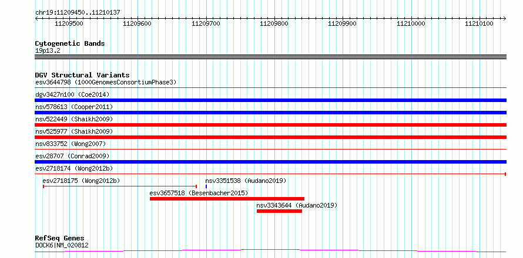Select the dgv3427n100 (Coe2014) blue bar
This screenshot has height=258, width=523.
[270, 100]
